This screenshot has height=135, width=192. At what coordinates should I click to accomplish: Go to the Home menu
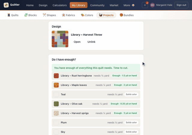tap(30, 5)
